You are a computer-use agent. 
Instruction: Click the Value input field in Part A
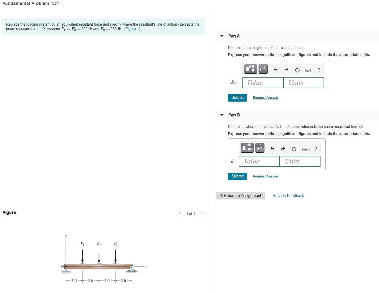click(x=262, y=82)
